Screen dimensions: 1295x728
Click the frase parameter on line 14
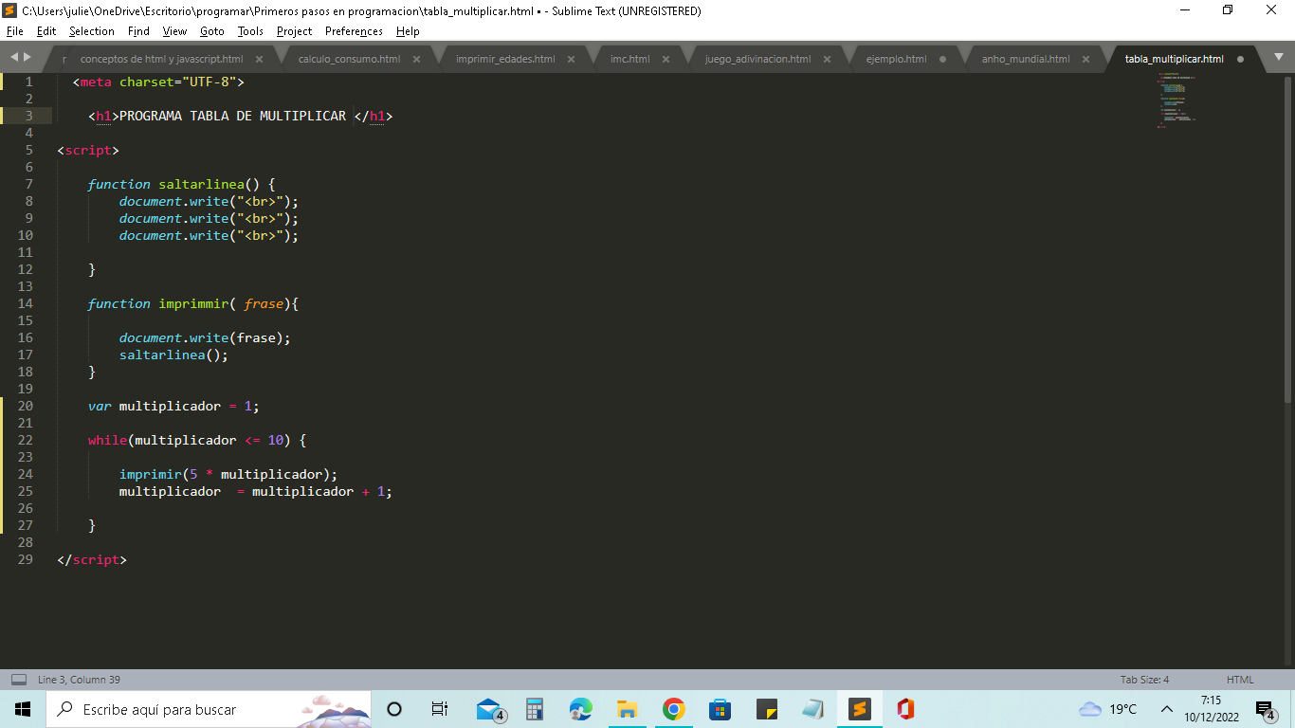264,303
